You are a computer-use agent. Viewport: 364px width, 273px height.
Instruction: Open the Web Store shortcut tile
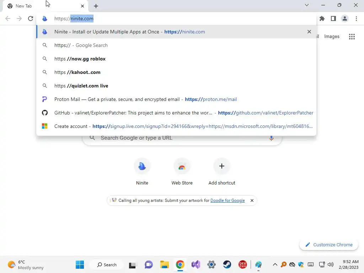182,172
